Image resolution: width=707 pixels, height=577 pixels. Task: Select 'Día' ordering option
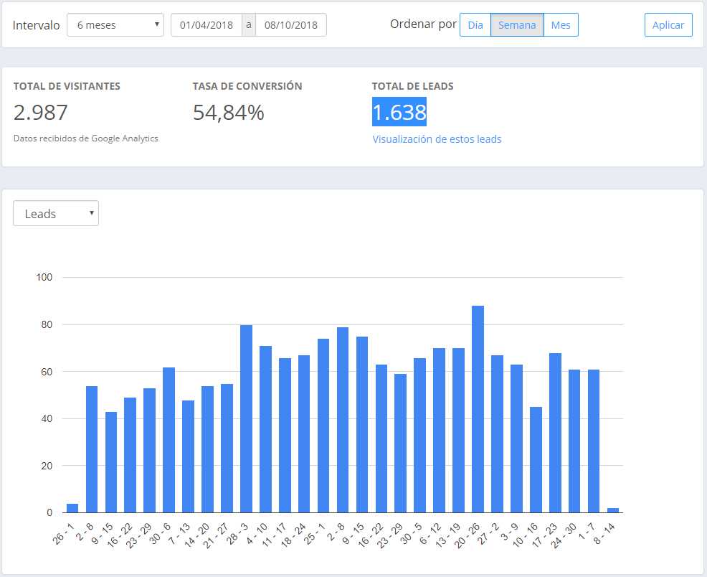pos(475,25)
